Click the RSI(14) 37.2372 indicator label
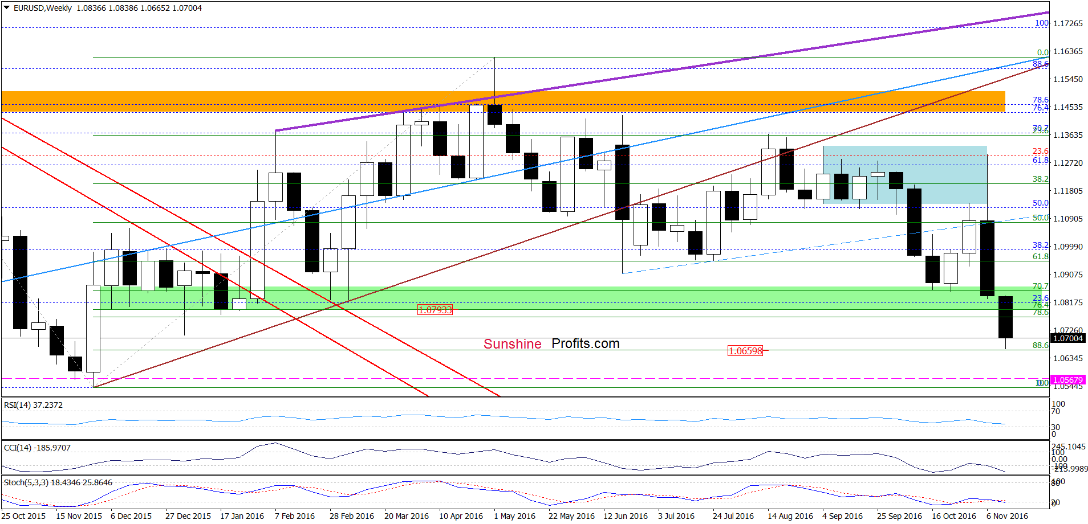 (33, 405)
